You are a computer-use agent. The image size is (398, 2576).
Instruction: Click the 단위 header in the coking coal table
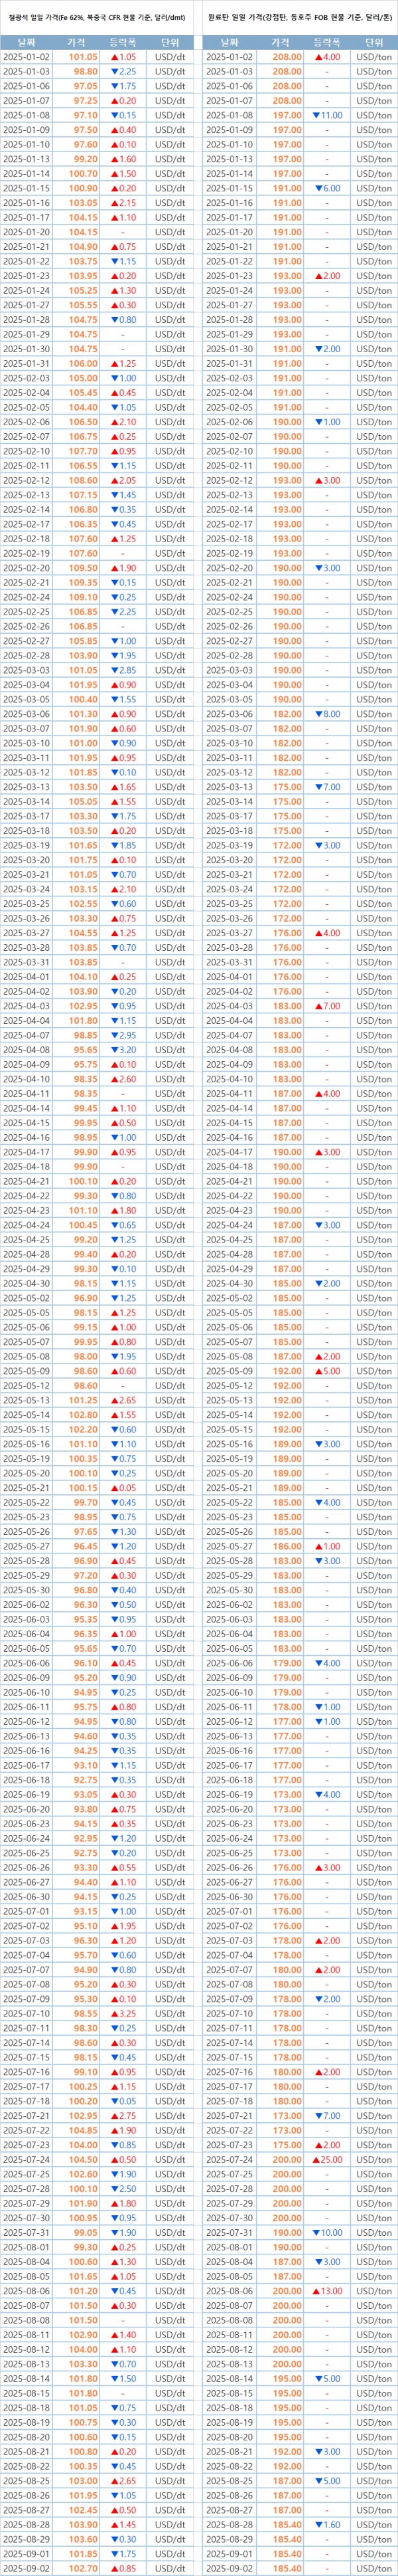click(374, 43)
